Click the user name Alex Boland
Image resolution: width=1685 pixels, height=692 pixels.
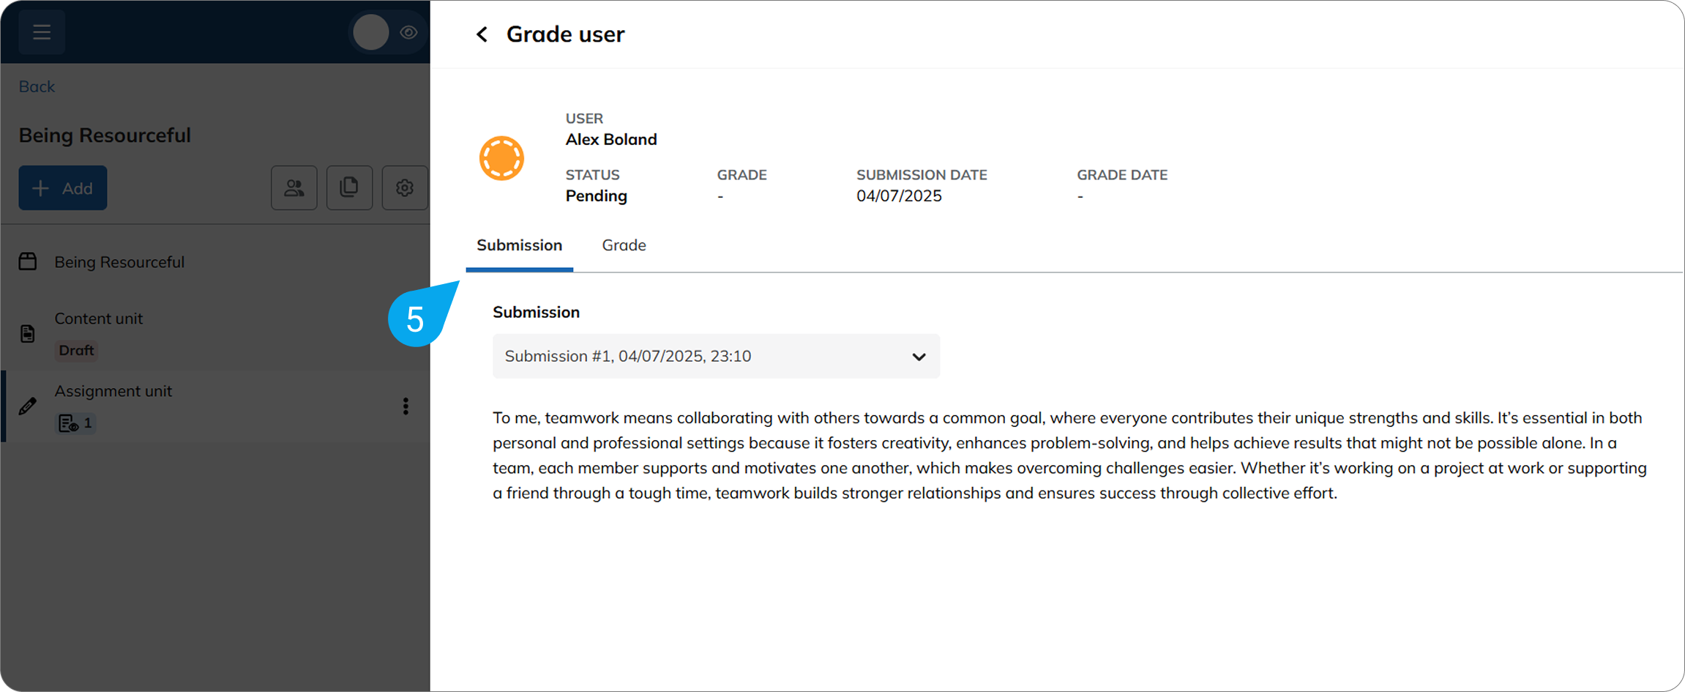611,139
